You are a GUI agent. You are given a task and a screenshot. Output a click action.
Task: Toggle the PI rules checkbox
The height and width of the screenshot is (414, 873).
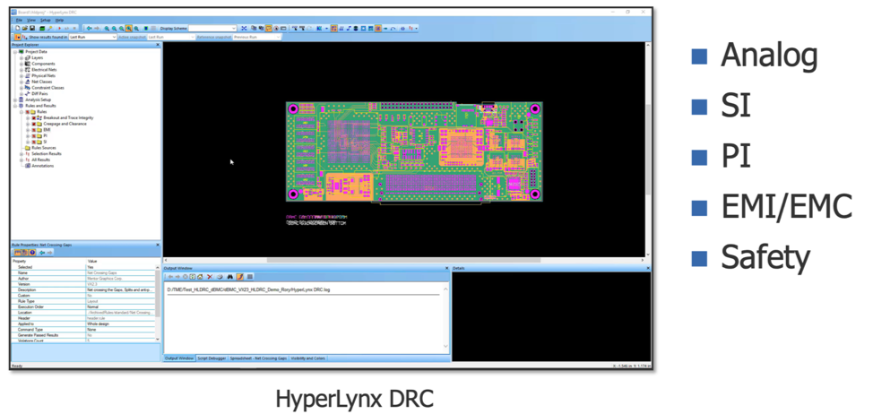pos(34,136)
